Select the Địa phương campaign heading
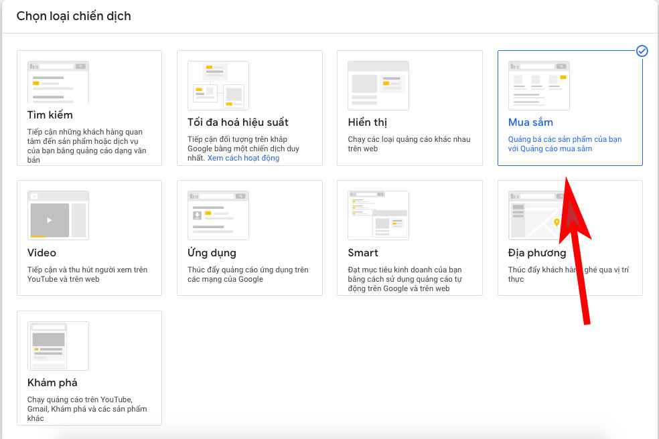The height and width of the screenshot is (439, 659). (537, 253)
